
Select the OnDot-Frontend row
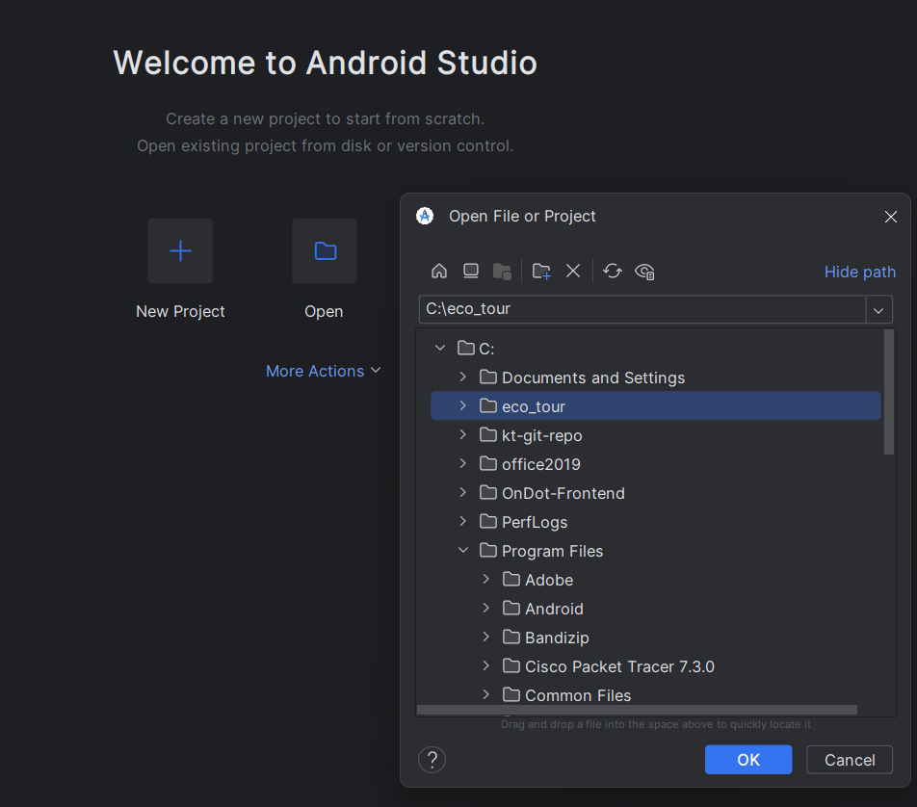pyautogui.click(x=656, y=493)
